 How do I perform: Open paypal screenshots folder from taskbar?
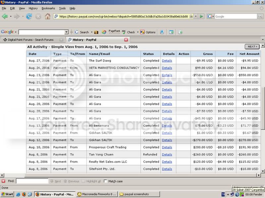pyautogui.click(x=139, y=194)
